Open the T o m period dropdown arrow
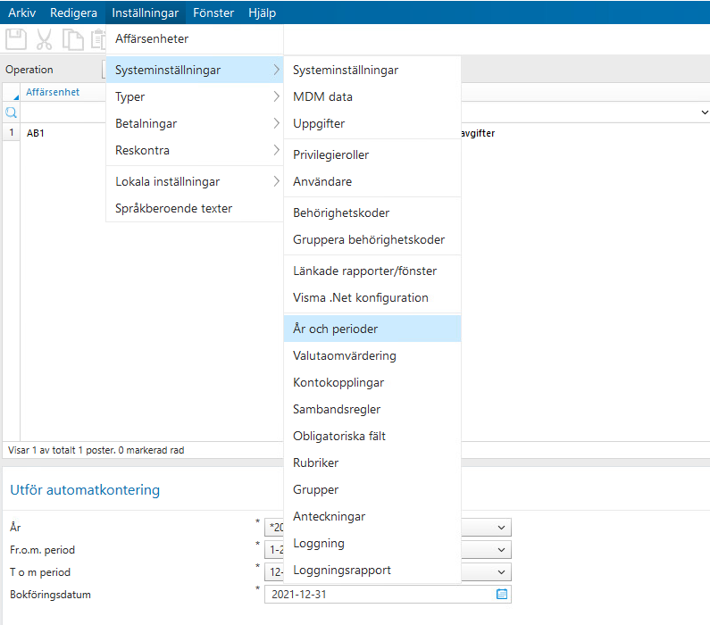This screenshot has width=710, height=625. [501, 571]
